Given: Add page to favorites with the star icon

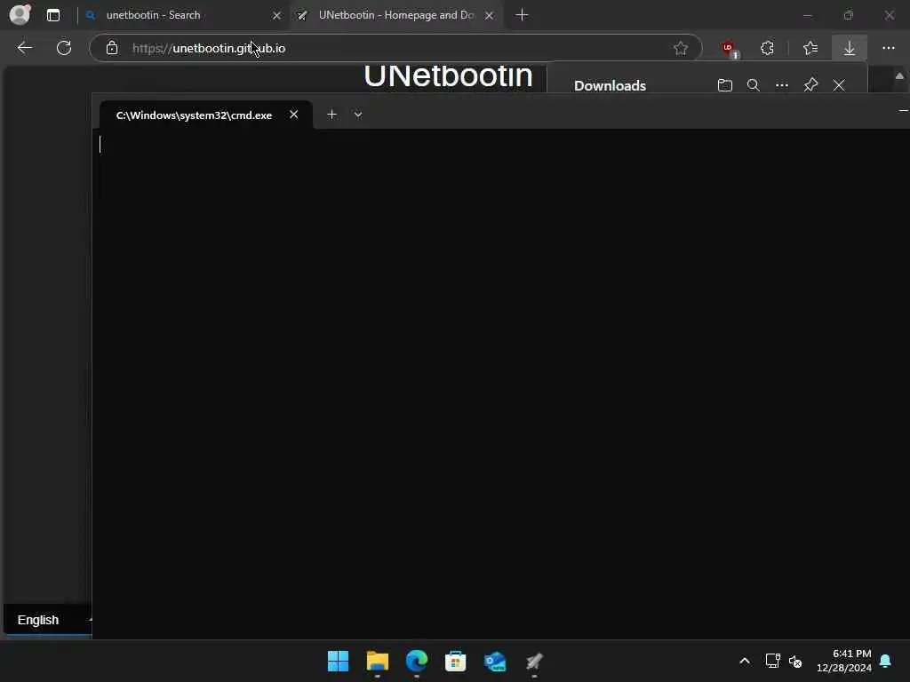Looking at the screenshot, I should (681, 48).
